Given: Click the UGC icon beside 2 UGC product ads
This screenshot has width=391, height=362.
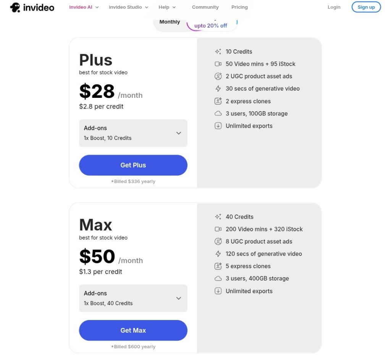Looking at the screenshot, I should pyautogui.click(x=218, y=76).
